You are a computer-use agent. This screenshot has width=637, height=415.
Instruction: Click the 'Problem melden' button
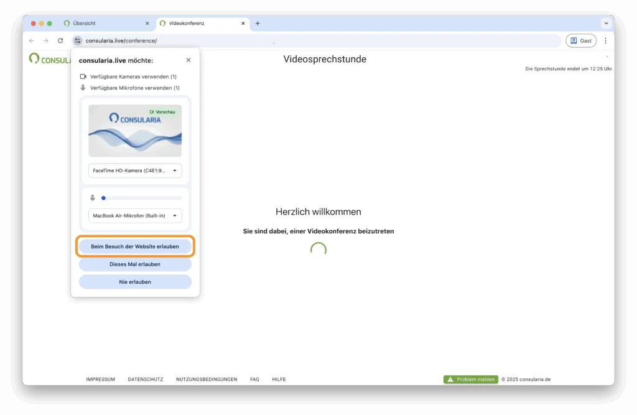pyautogui.click(x=471, y=380)
